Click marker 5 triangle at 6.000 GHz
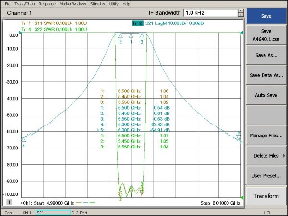 239,138
